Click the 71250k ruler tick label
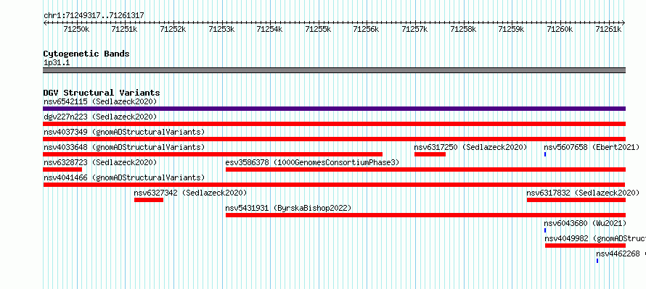Image resolution: width=646 pixels, height=289 pixels. [x=76, y=29]
